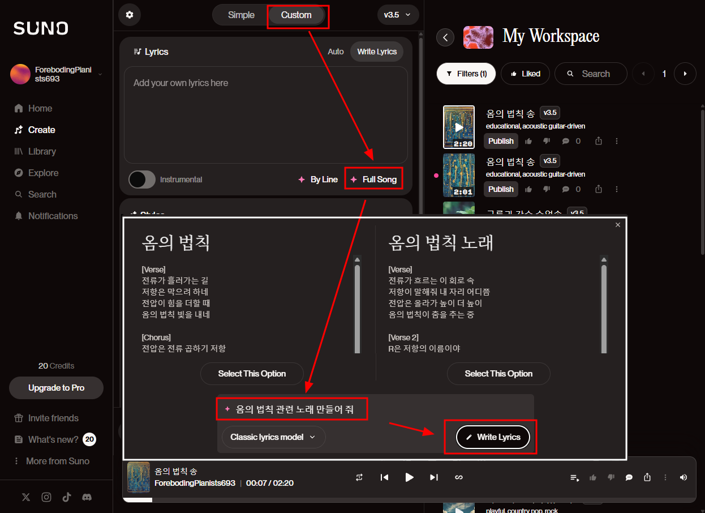This screenshot has width=705, height=513.
Task: Open the X (Twitter) social icon
Action: (26, 497)
